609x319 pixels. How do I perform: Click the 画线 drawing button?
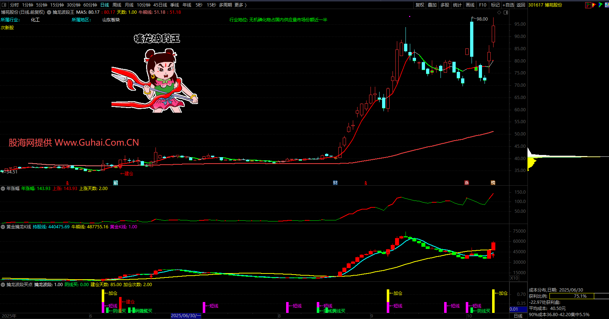pos(470,5)
